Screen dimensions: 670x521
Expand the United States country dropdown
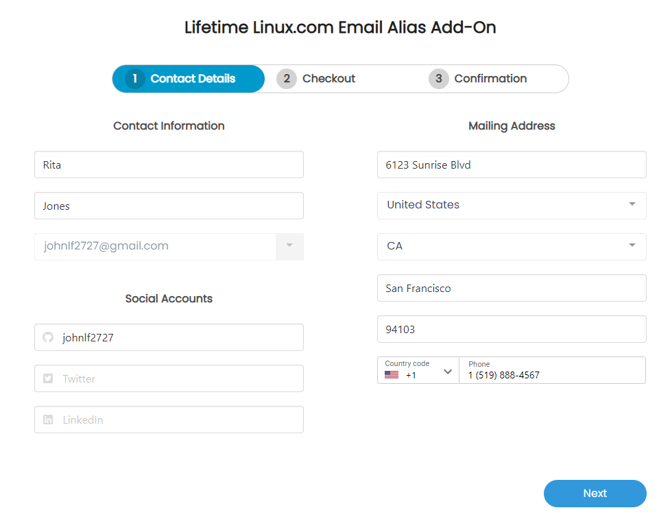(632, 204)
